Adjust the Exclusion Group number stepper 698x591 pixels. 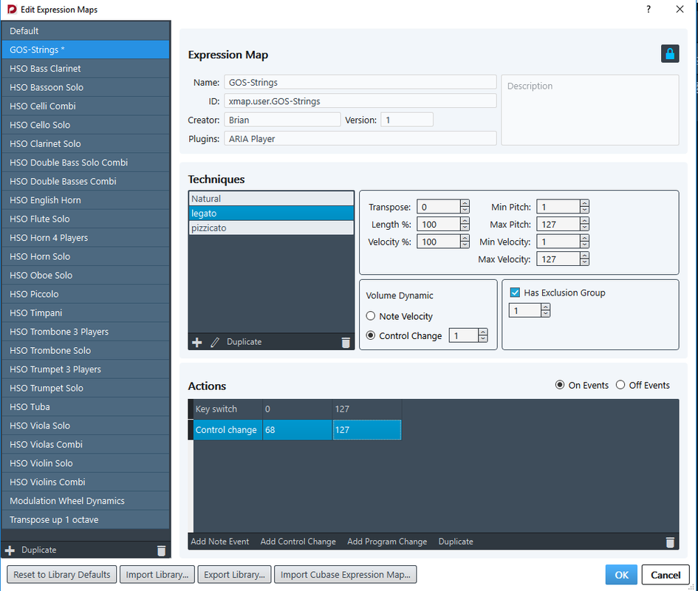545,310
